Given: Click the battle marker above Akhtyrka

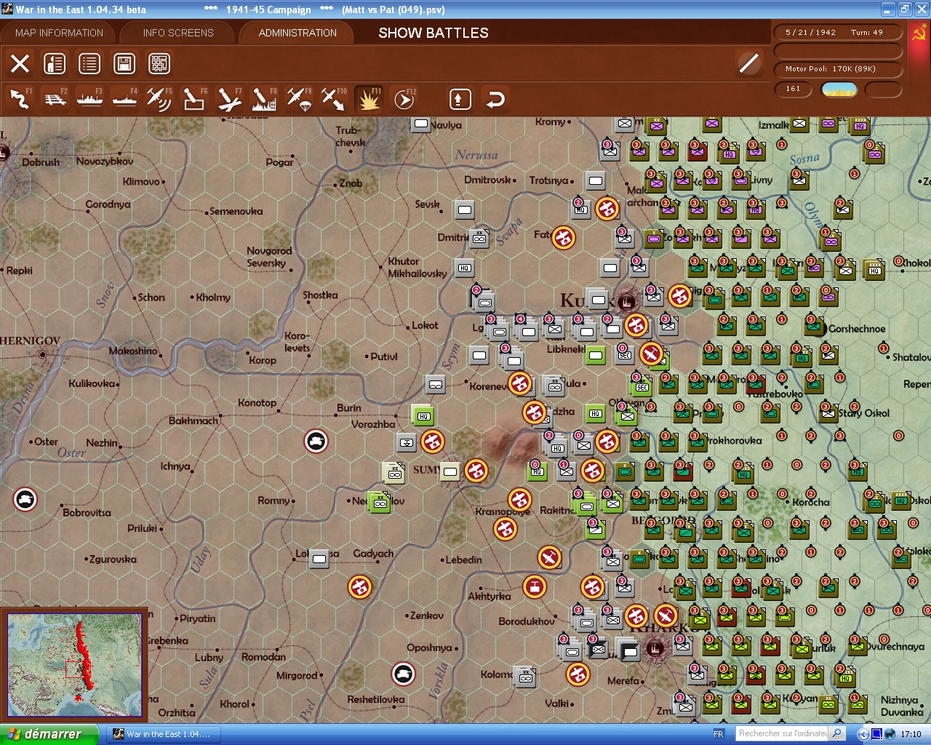Looking at the screenshot, I should [535, 587].
